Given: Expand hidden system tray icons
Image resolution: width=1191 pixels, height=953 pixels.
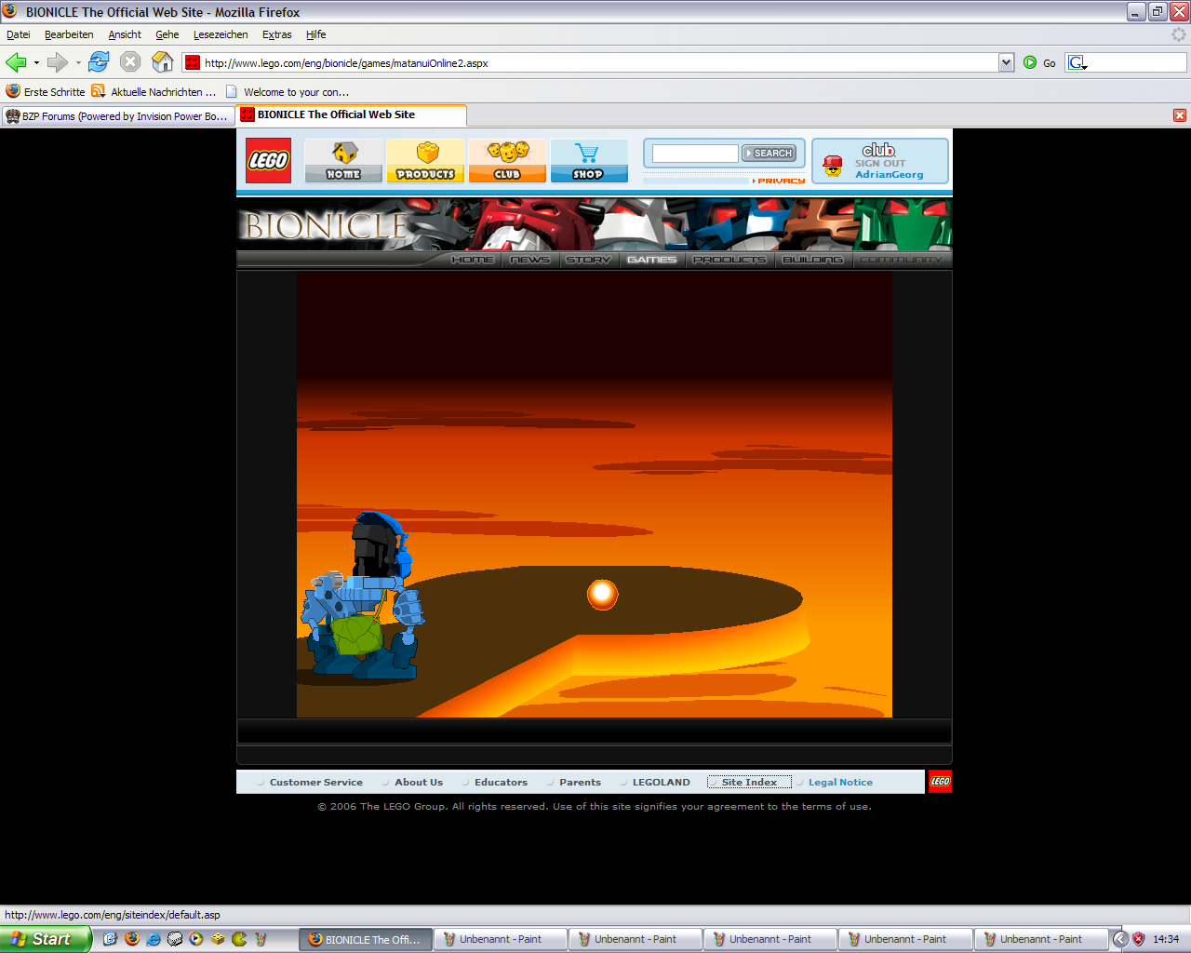Looking at the screenshot, I should coord(1120,939).
